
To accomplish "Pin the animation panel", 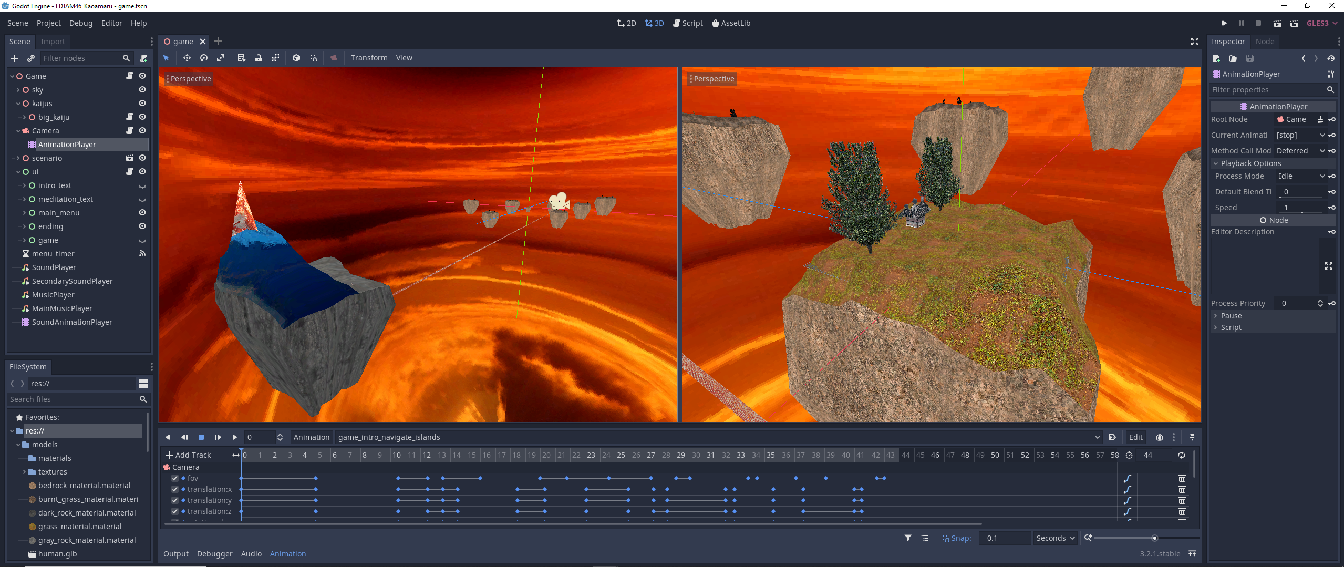I will tap(1192, 437).
